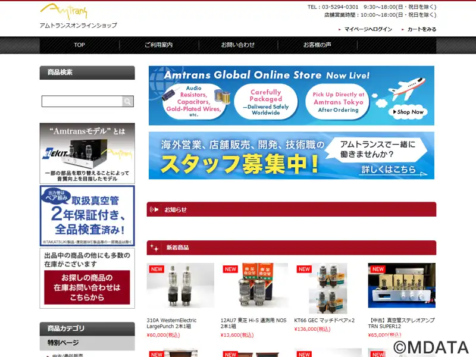Viewport: 476px width, 357px height.
Task: Click the KT66 GEC マッチドペア×2 title
Action: [x=324, y=320]
